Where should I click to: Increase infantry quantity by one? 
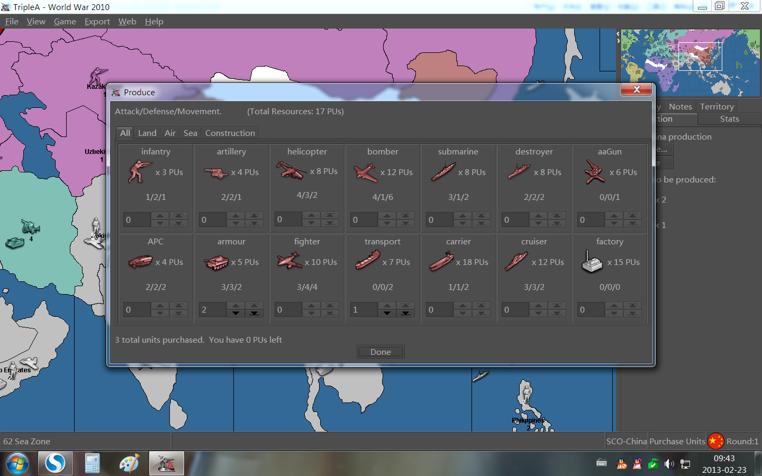coord(160,216)
